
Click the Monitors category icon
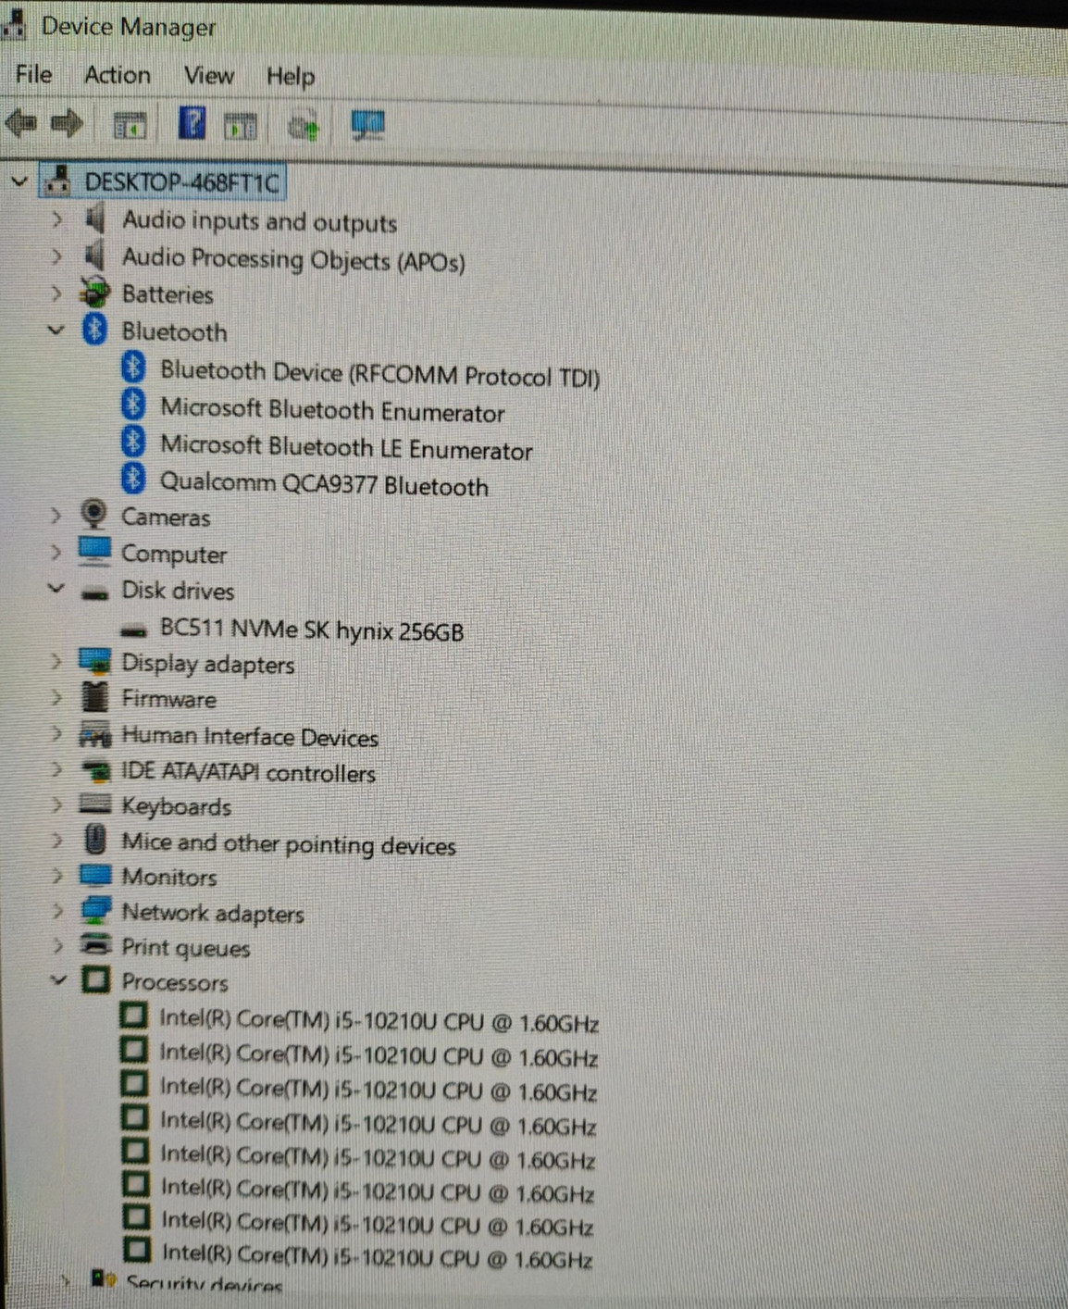pos(94,874)
